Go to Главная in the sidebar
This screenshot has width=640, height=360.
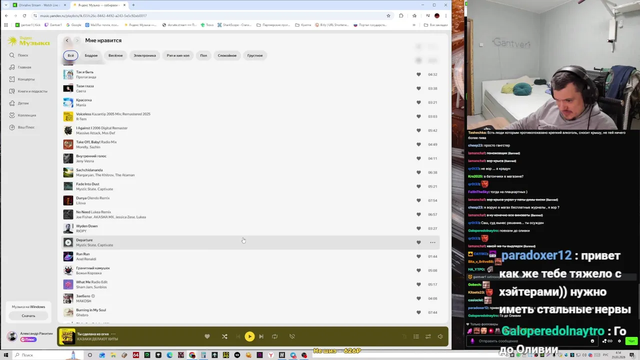20,67
